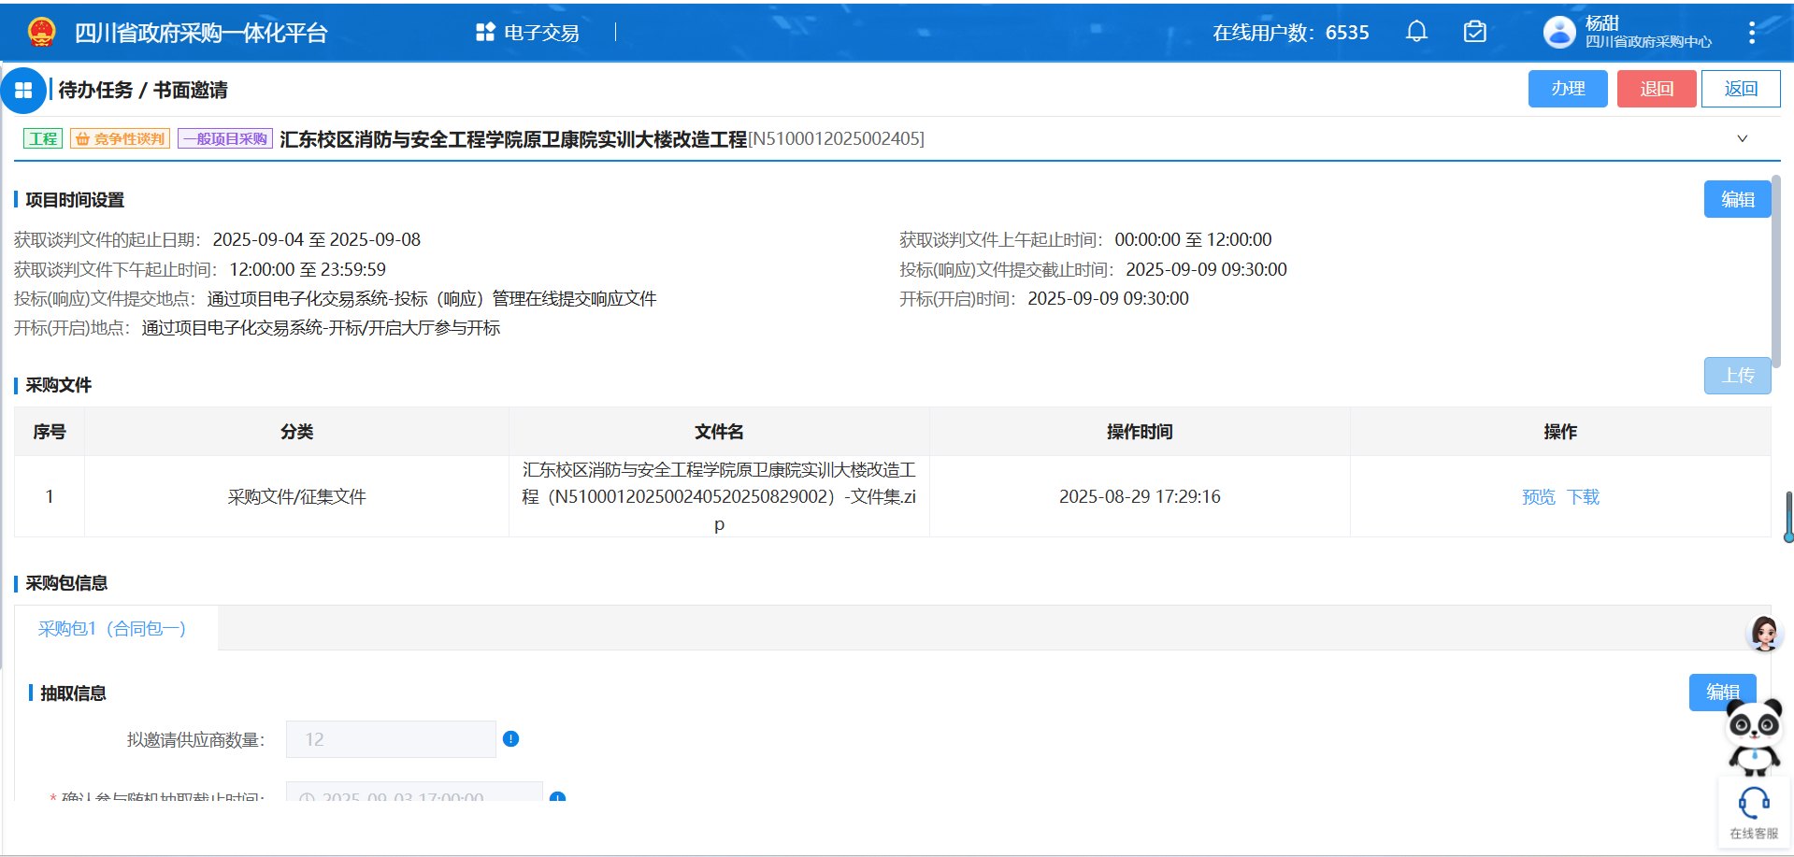Download the procurement file via 下载
The height and width of the screenshot is (857, 1794).
[x=1583, y=497]
